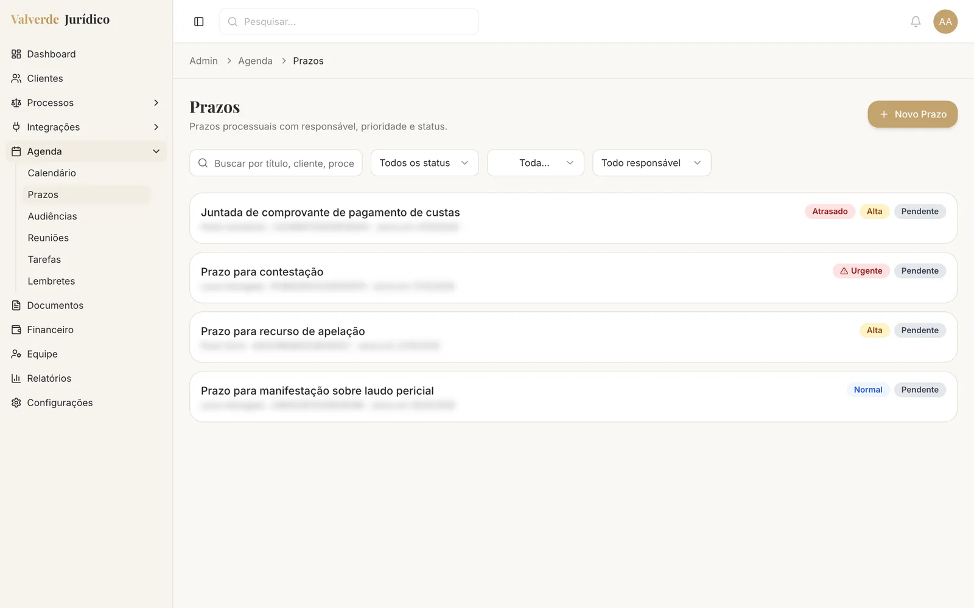
Task: Click the warning icon on the Urgente badge
Action: tap(844, 271)
